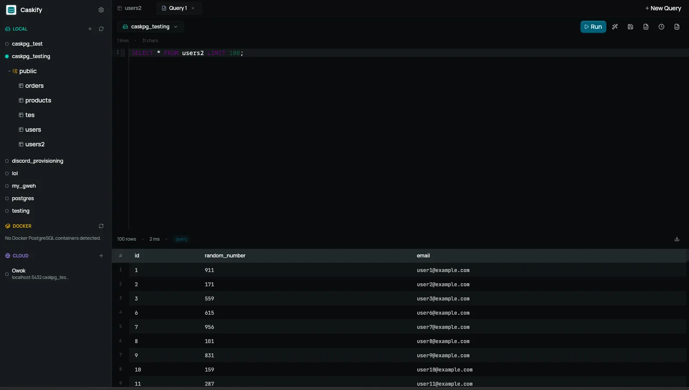
Task: Open the users2 table in sidebar
Action: pos(35,144)
